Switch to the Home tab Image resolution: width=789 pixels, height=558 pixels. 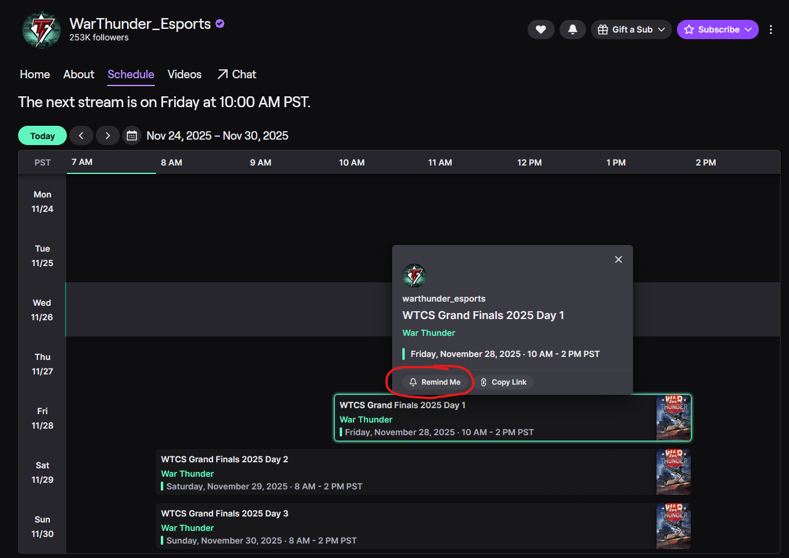[x=35, y=74]
